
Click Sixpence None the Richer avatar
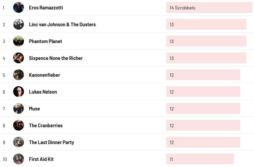click(19, 58)
